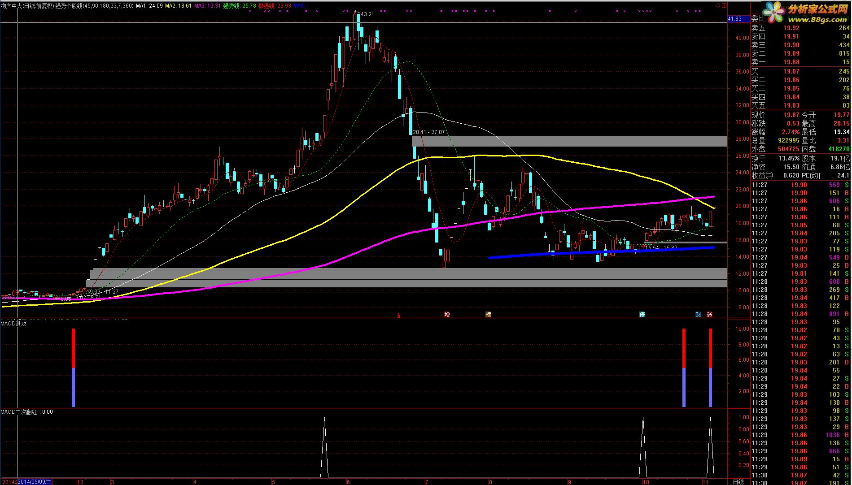Click the 今开 19.77 open price value
The height and width of the screenshot is (485, 852).
(842, 115)
